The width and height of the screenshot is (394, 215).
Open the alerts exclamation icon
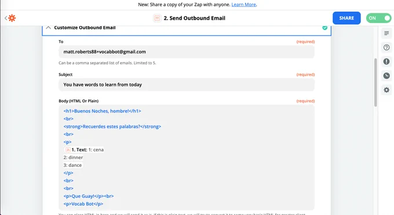coord(386,61)
